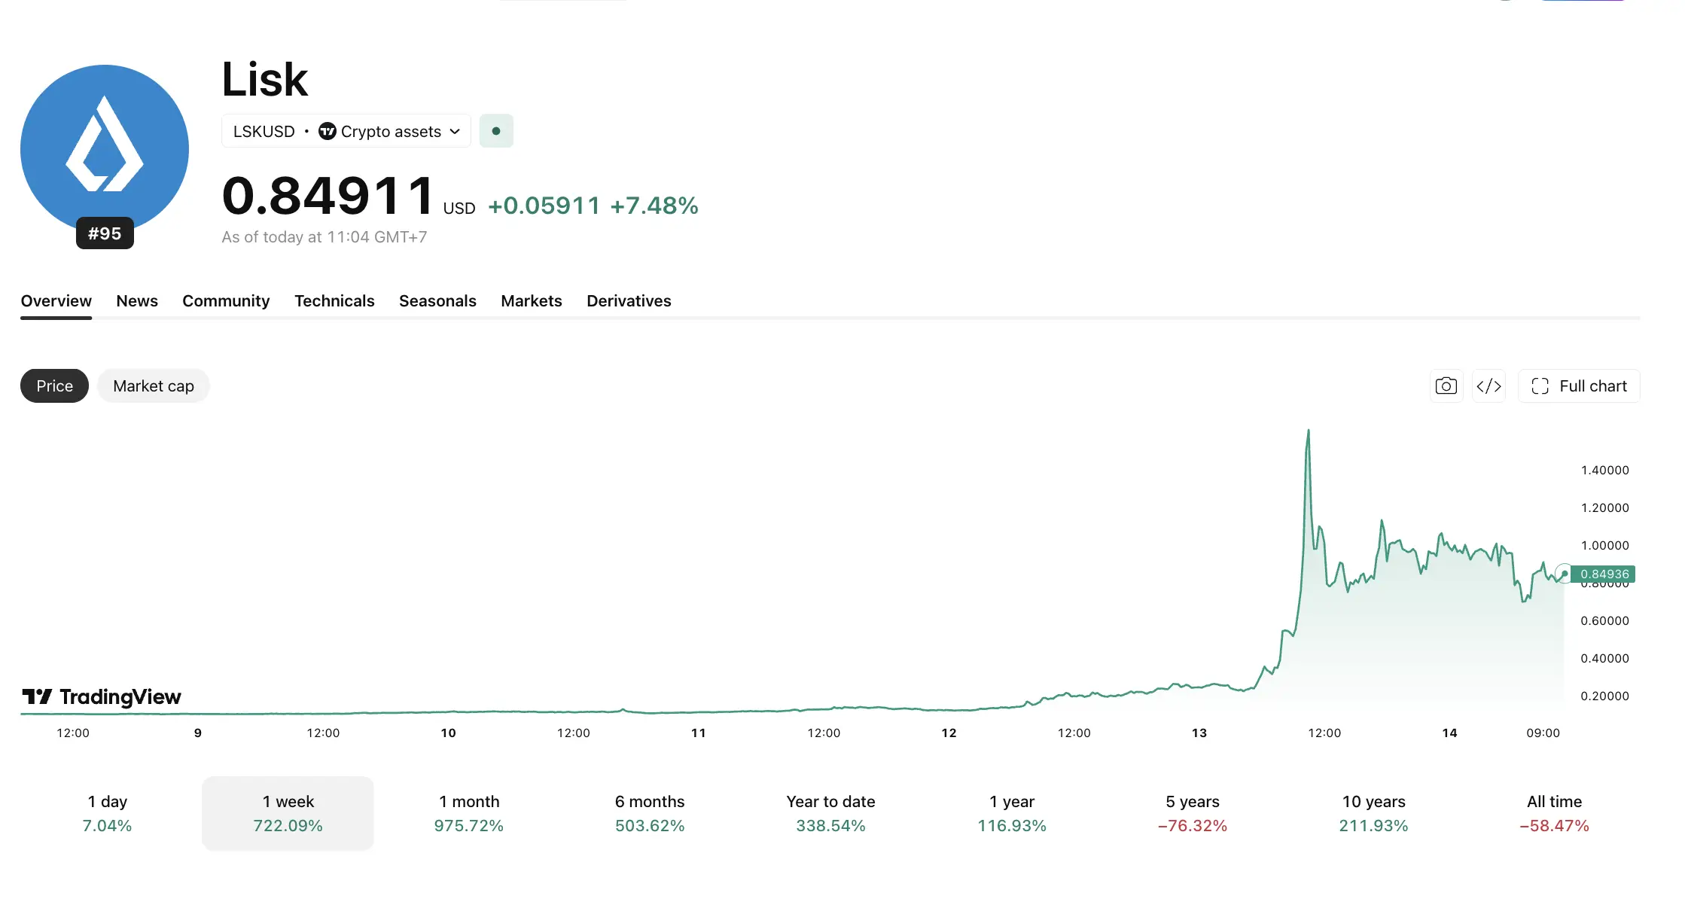Choose the 1 month range
Viewport: 1685px width, 905px height.
[x=469, y=813]
